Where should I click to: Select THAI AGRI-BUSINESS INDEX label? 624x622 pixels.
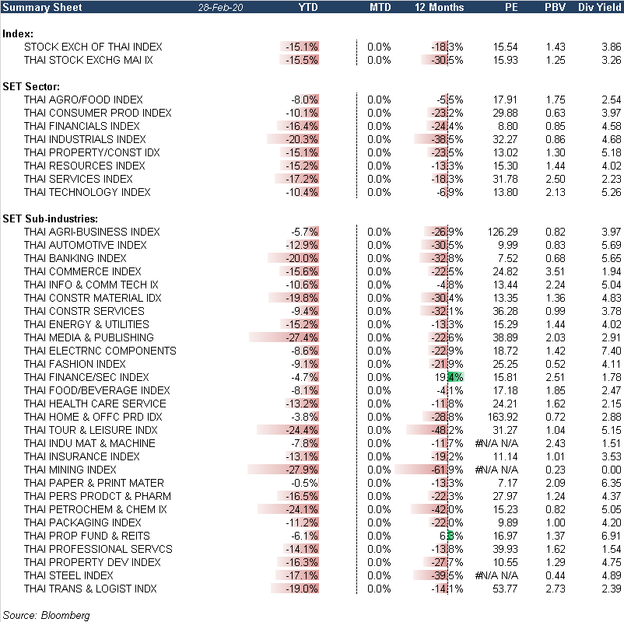(x=92, y=232)
